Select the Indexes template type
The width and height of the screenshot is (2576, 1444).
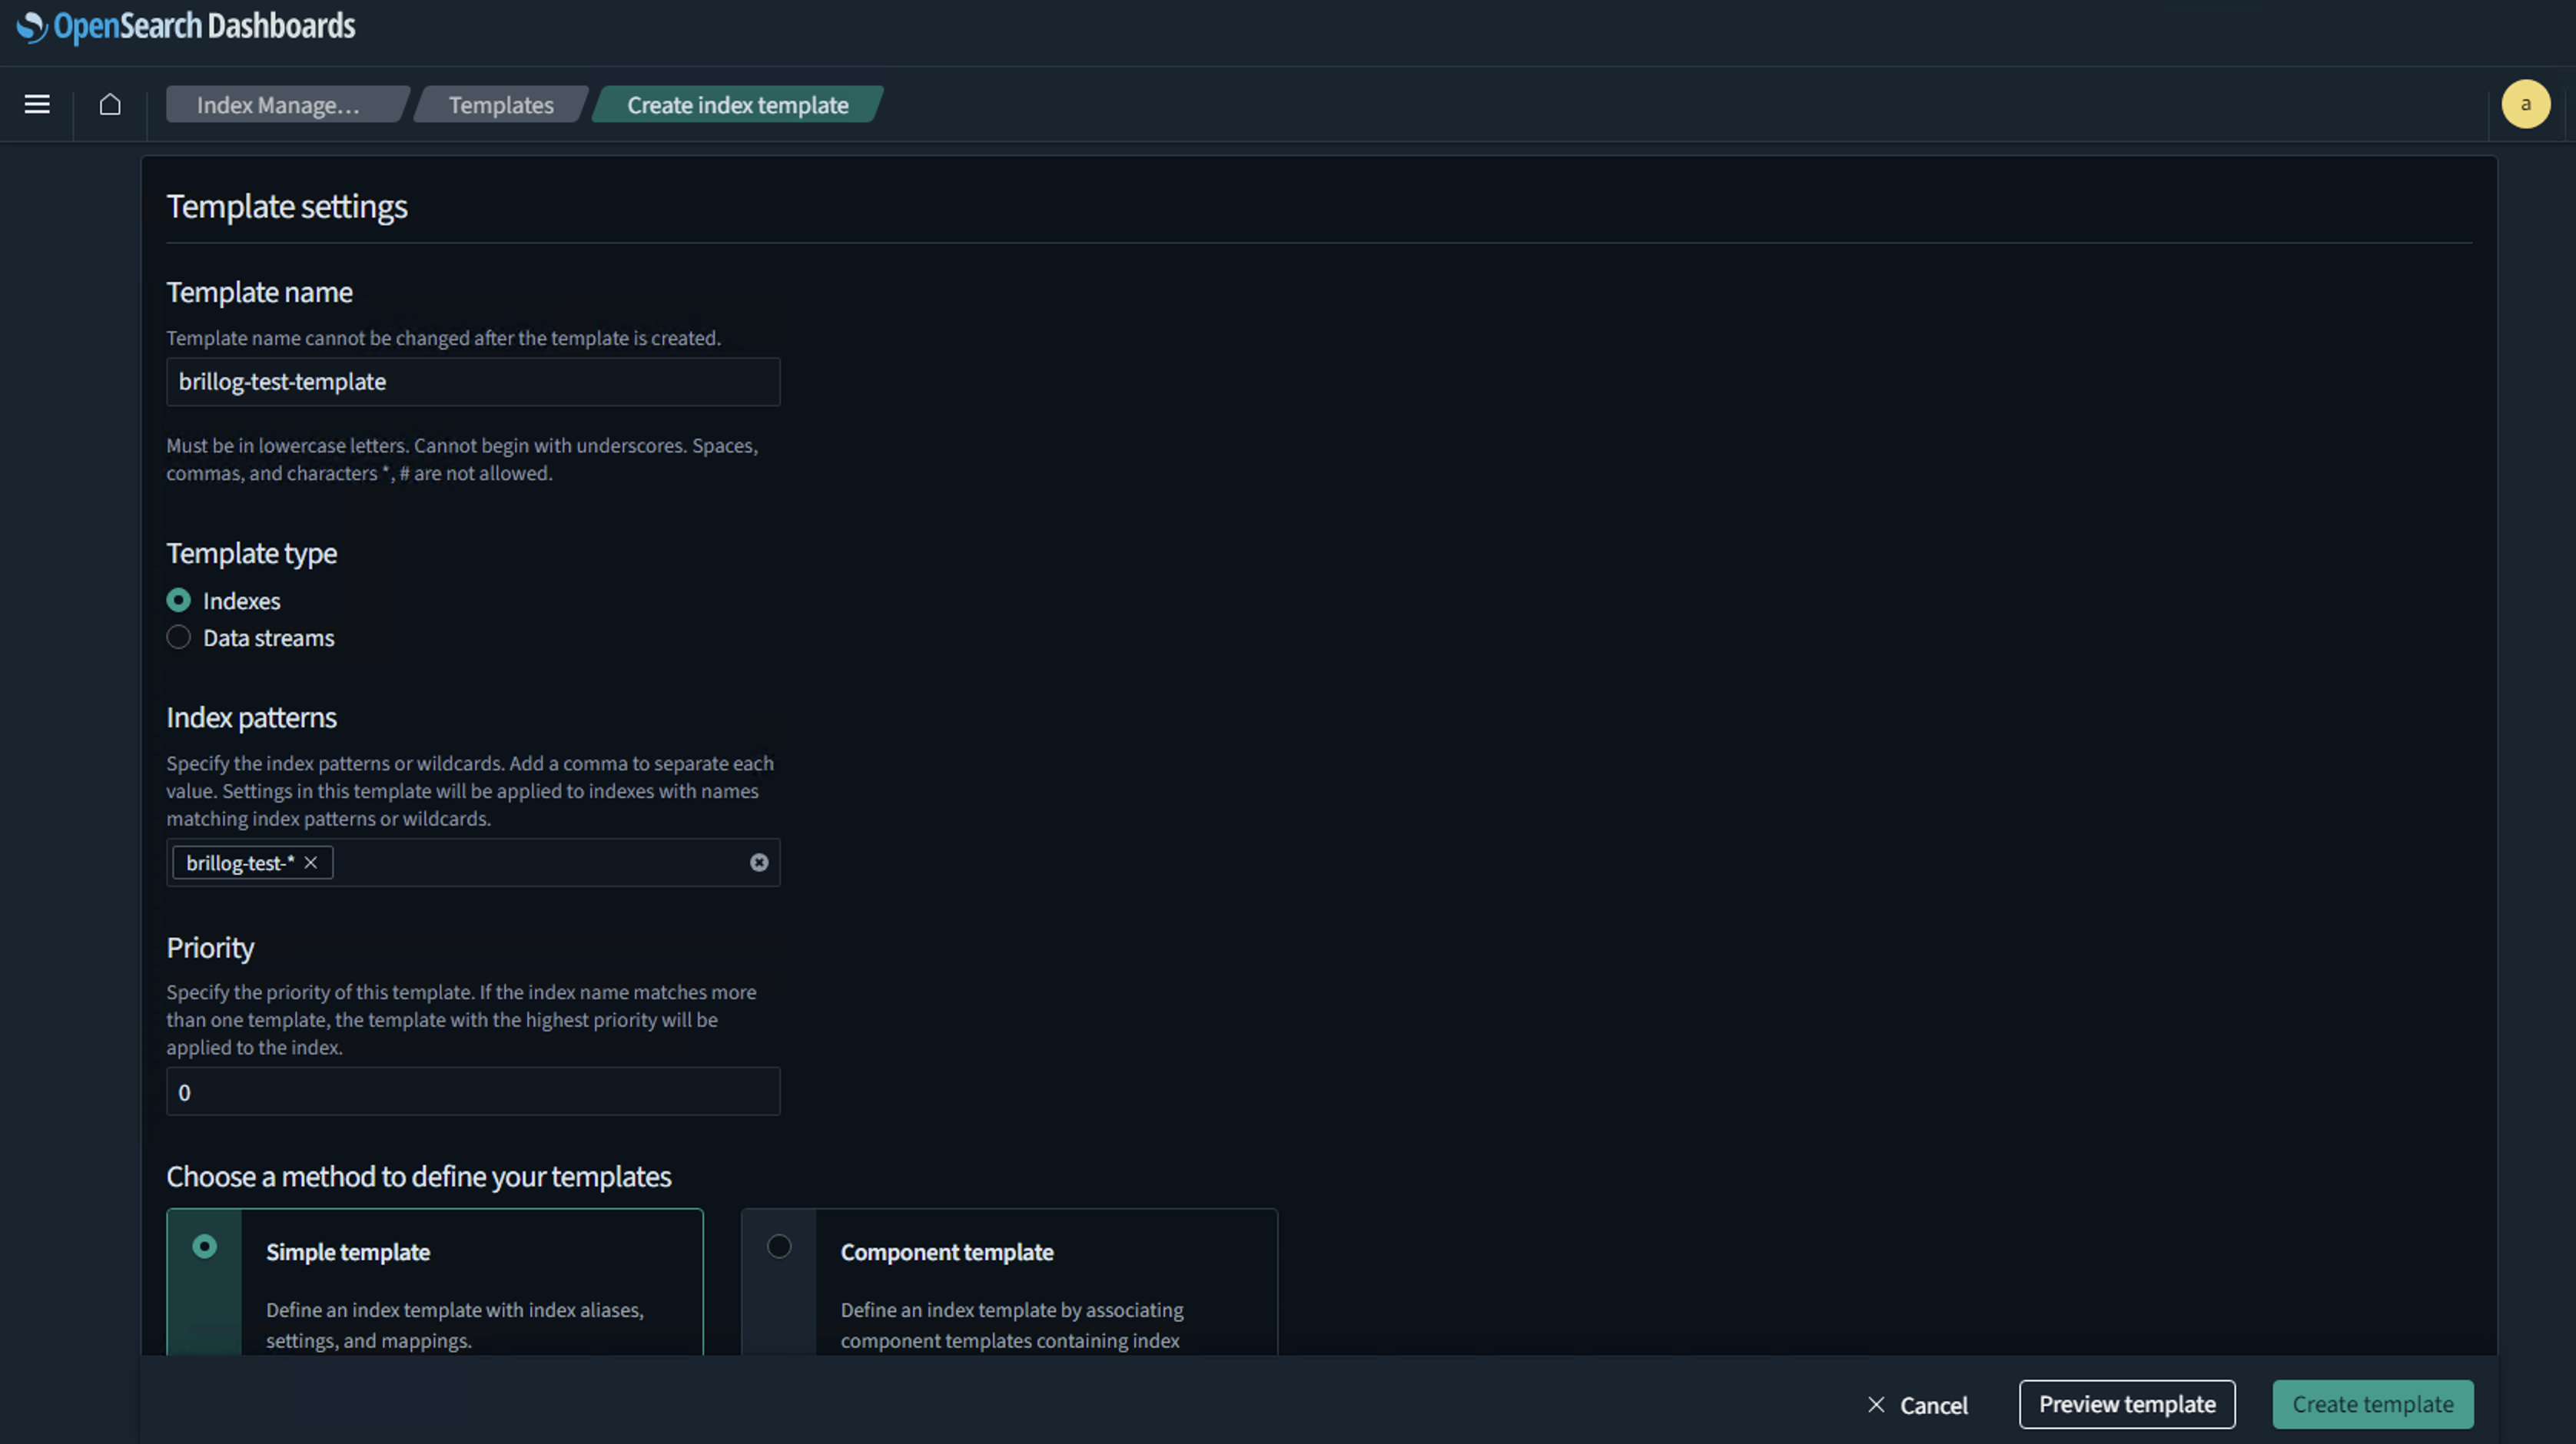[178, 600]
